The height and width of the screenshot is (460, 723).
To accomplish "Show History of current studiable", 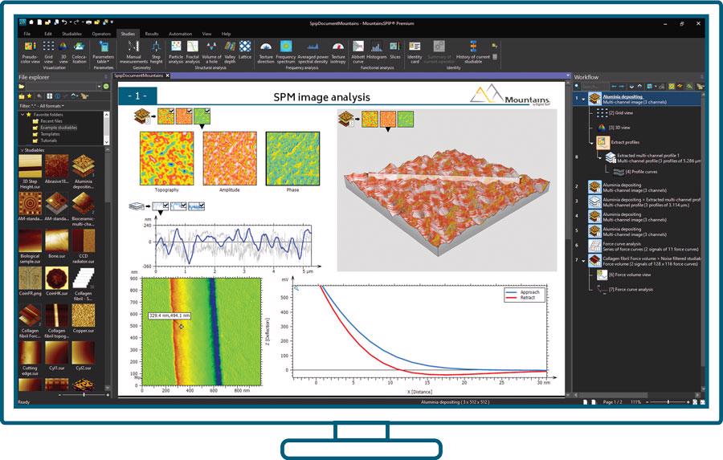I will 472,52.
